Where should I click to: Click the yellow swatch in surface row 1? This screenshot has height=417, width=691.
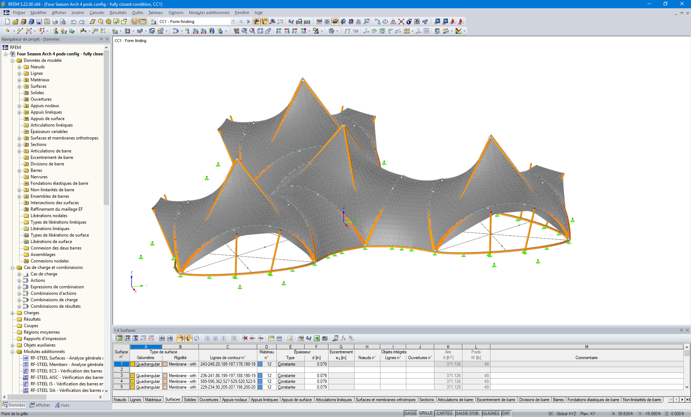tap(132, 364)
